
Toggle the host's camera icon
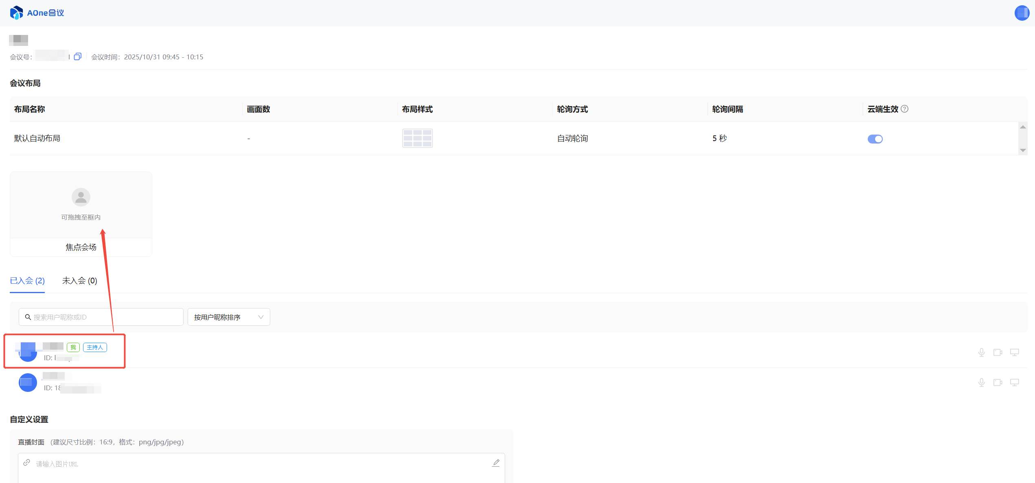[x=998, y=352]
